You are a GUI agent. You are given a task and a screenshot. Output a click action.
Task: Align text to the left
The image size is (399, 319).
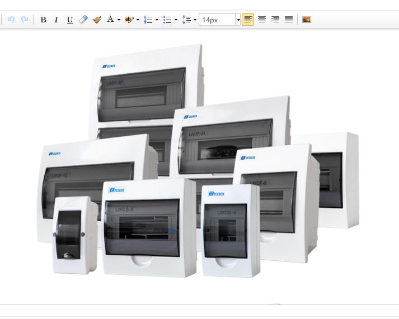248,20
